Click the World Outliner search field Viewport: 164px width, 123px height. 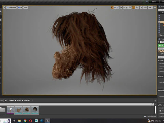[x=161, y=10]
